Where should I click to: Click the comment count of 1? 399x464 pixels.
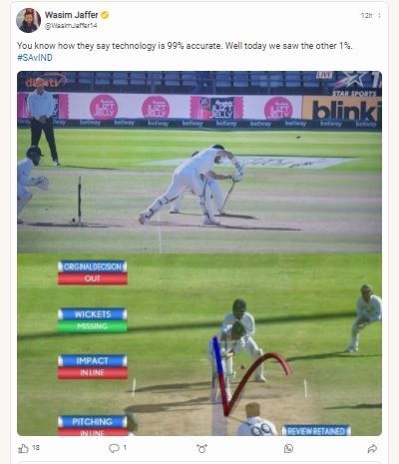(x=125, y=448)
